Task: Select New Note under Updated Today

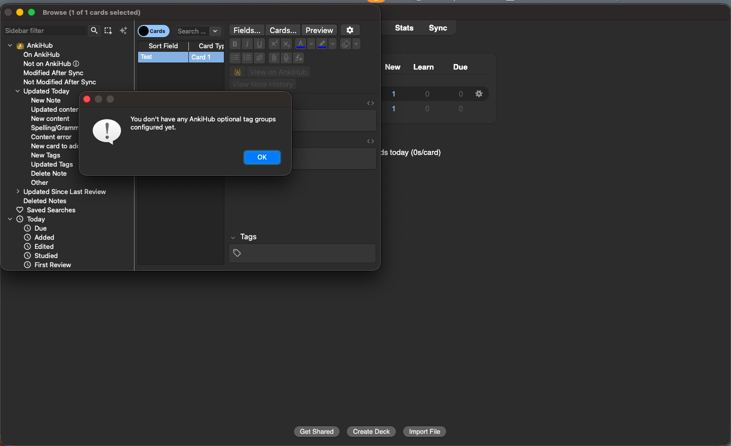Action: (x=46, y=100)
